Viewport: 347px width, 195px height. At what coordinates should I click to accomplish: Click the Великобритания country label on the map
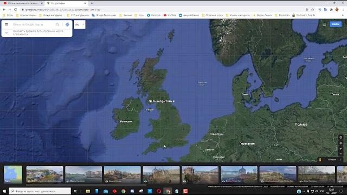[x=162, y=101]
